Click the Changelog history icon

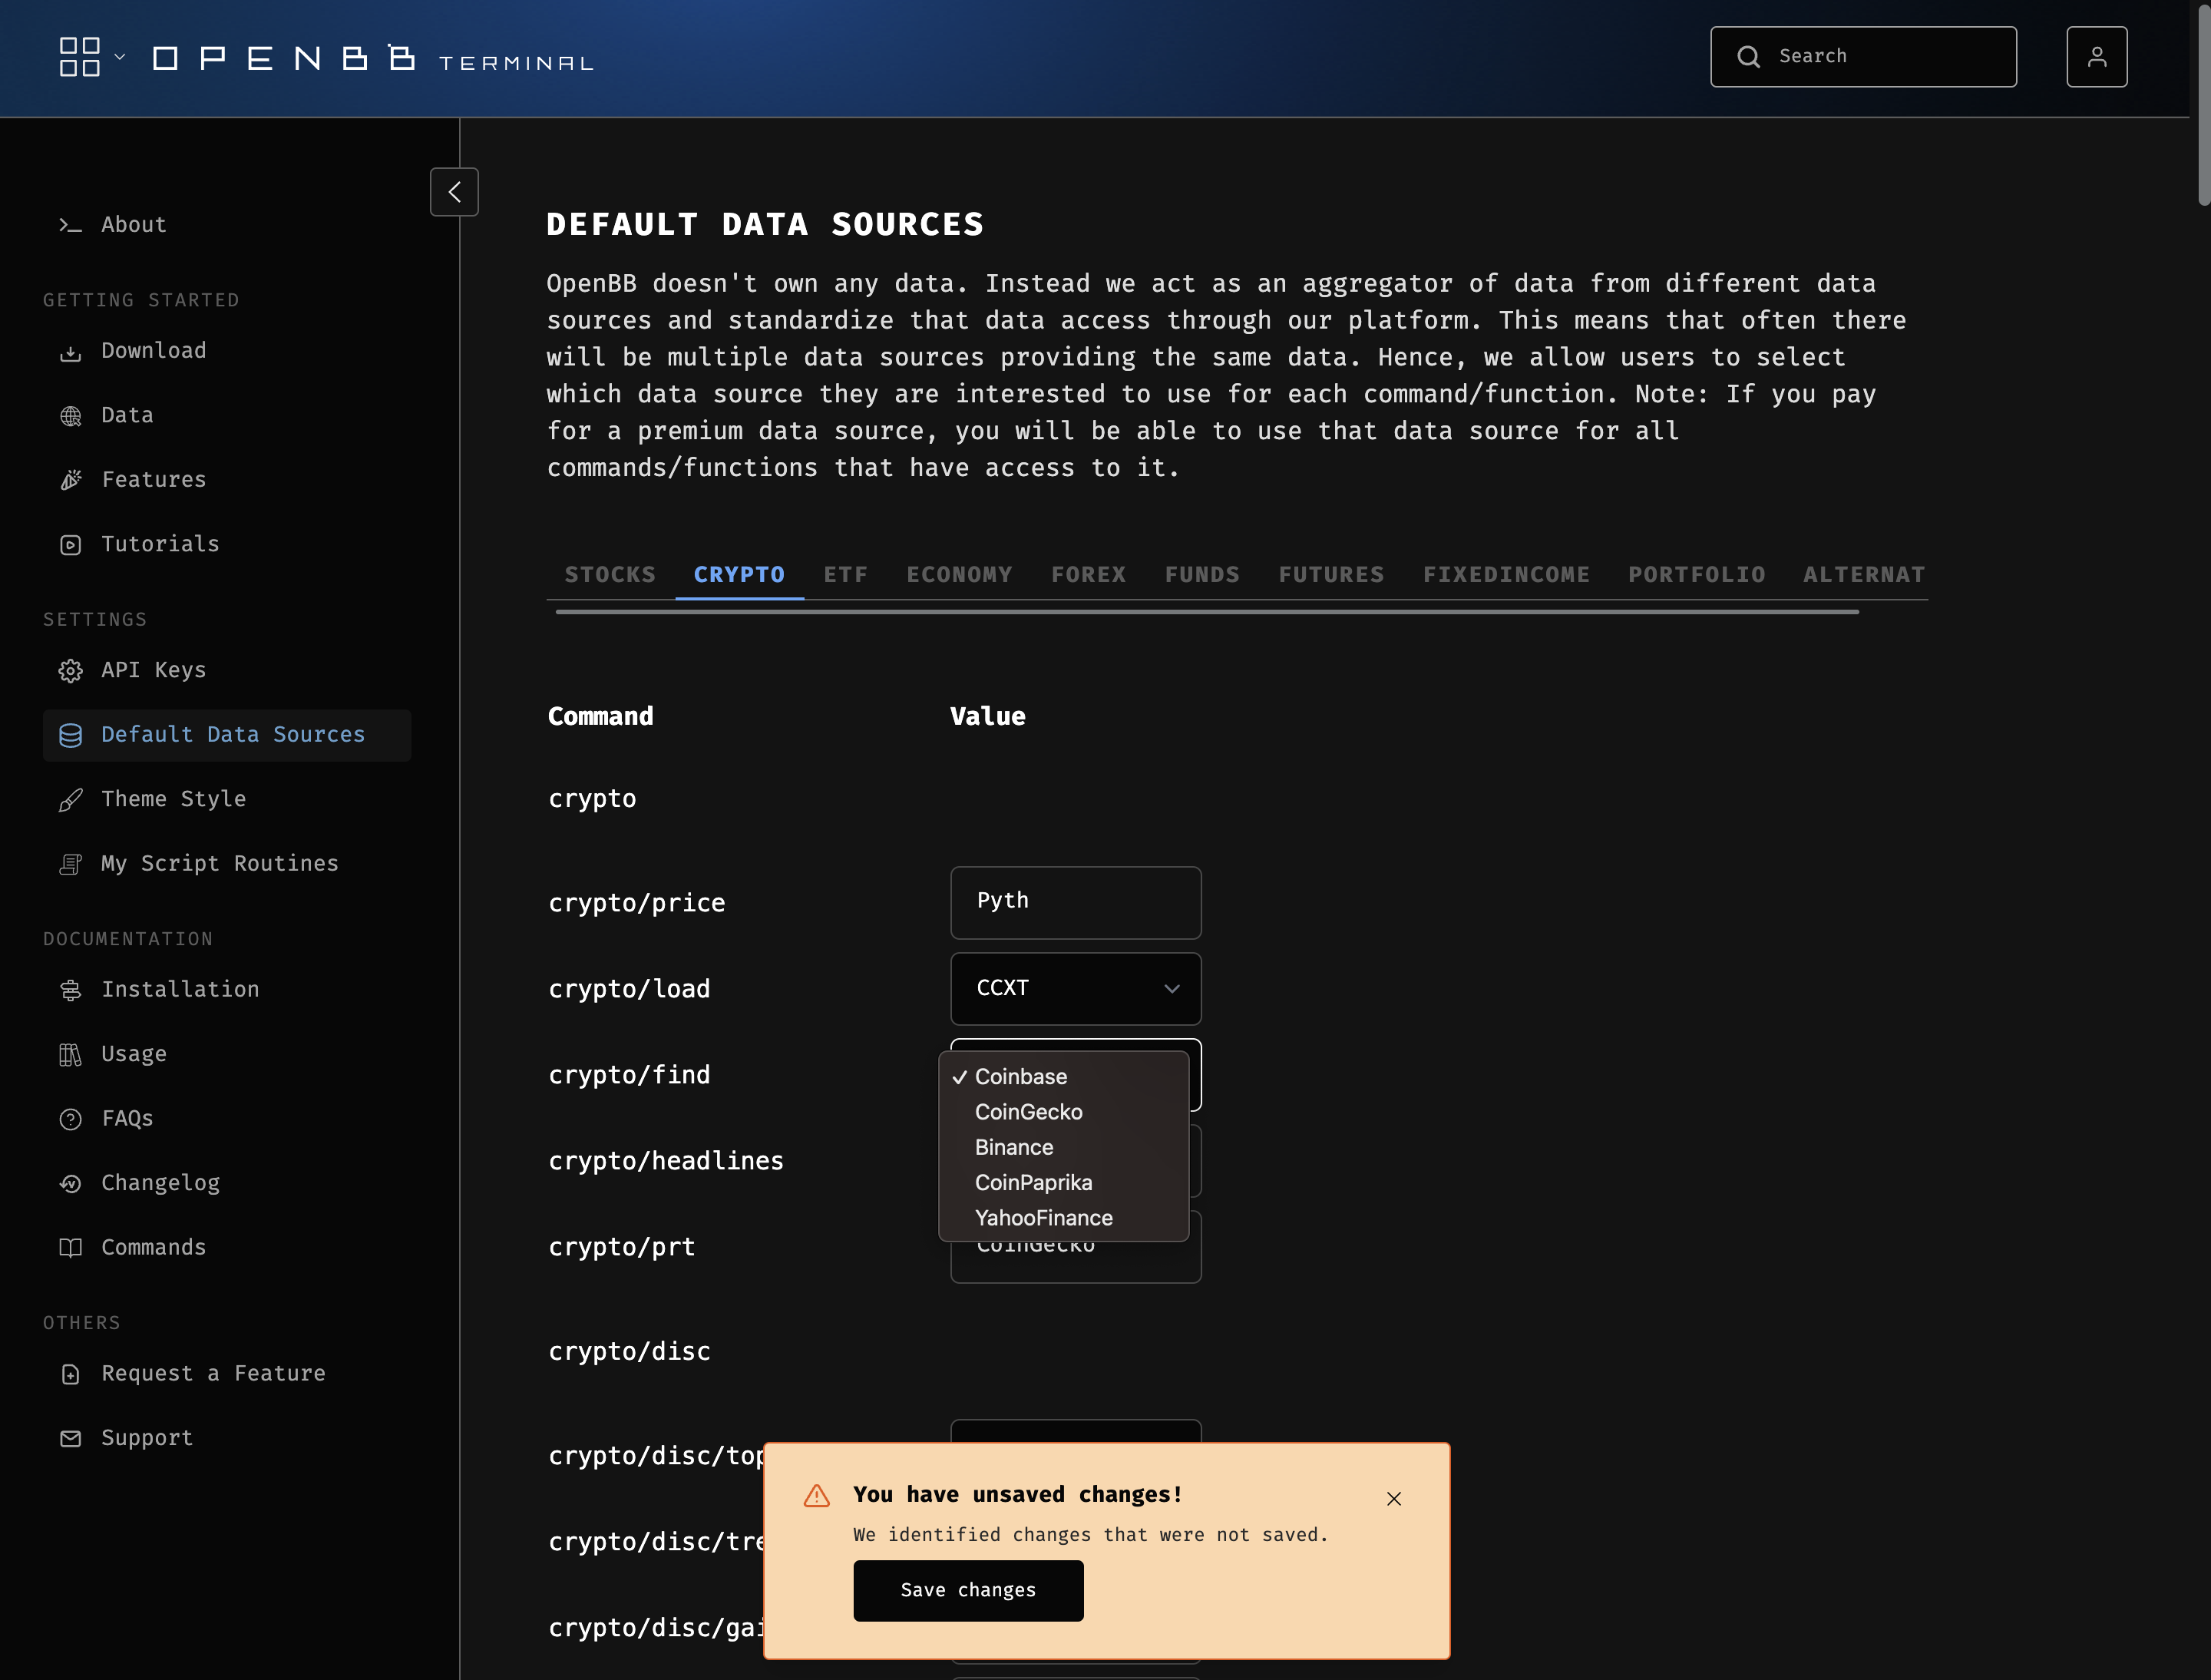point(70,1184)
